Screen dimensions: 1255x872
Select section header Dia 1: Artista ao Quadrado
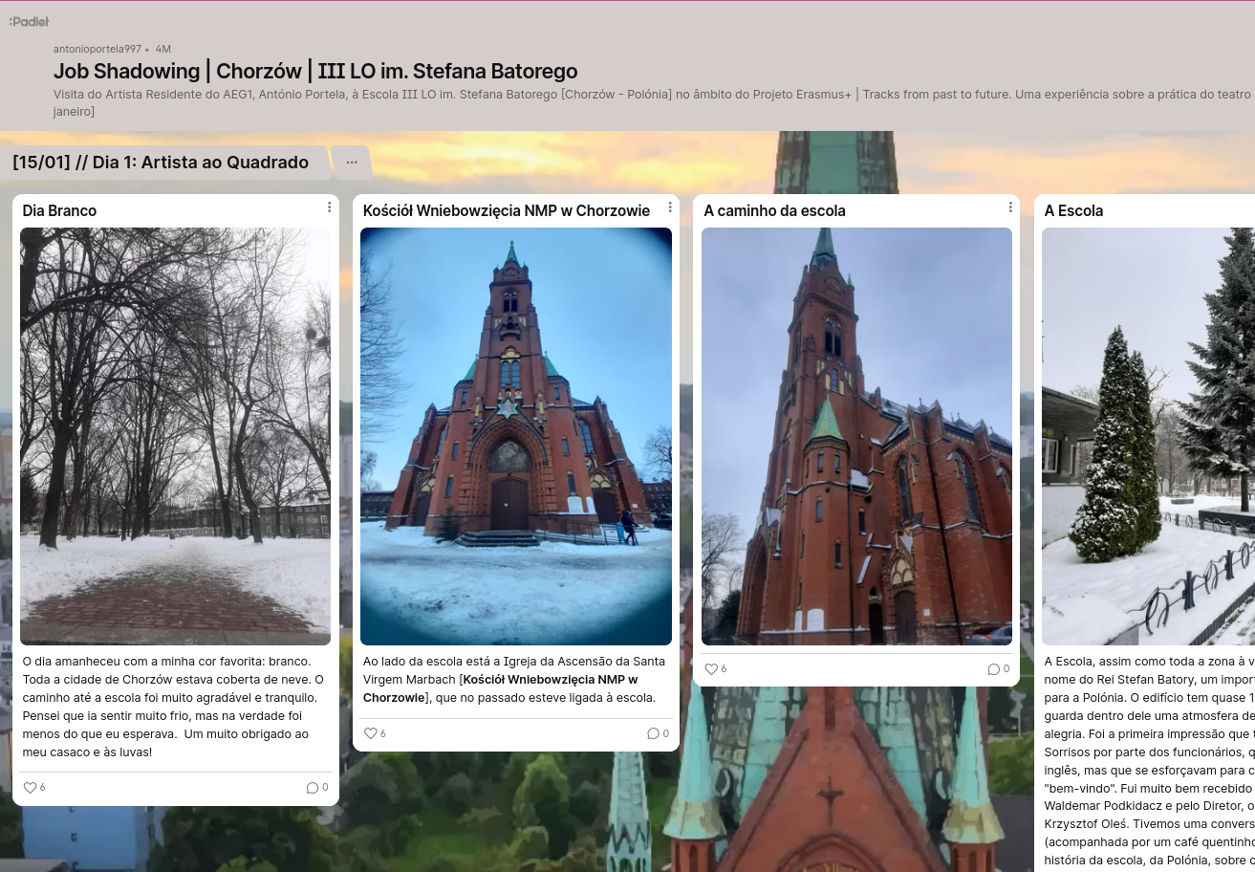(161, 163)
